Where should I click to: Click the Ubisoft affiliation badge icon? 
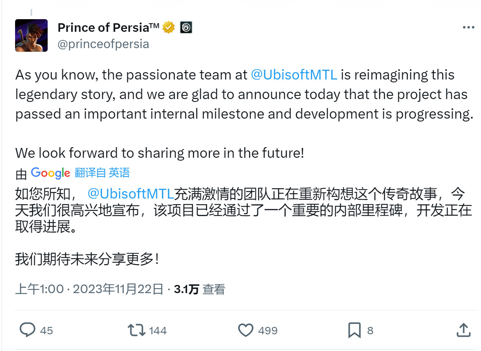(x=186, y=28)
